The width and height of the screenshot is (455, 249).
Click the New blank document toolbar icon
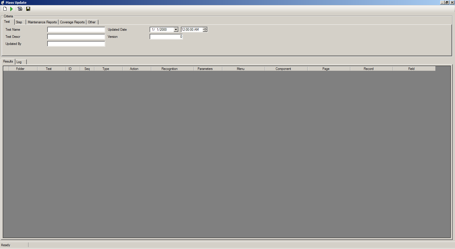[5, 9]
